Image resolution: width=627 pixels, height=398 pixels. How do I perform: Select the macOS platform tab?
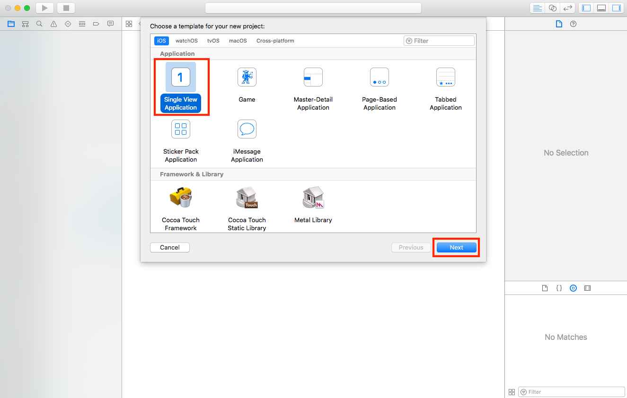click(238, 41)
